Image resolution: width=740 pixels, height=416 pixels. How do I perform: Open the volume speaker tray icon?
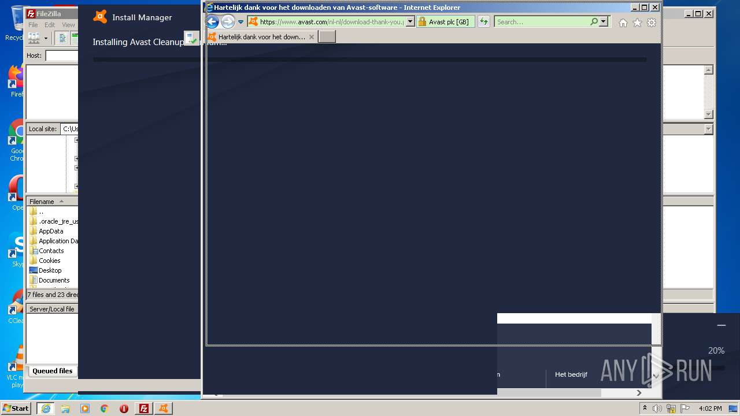tap(657, 408)
